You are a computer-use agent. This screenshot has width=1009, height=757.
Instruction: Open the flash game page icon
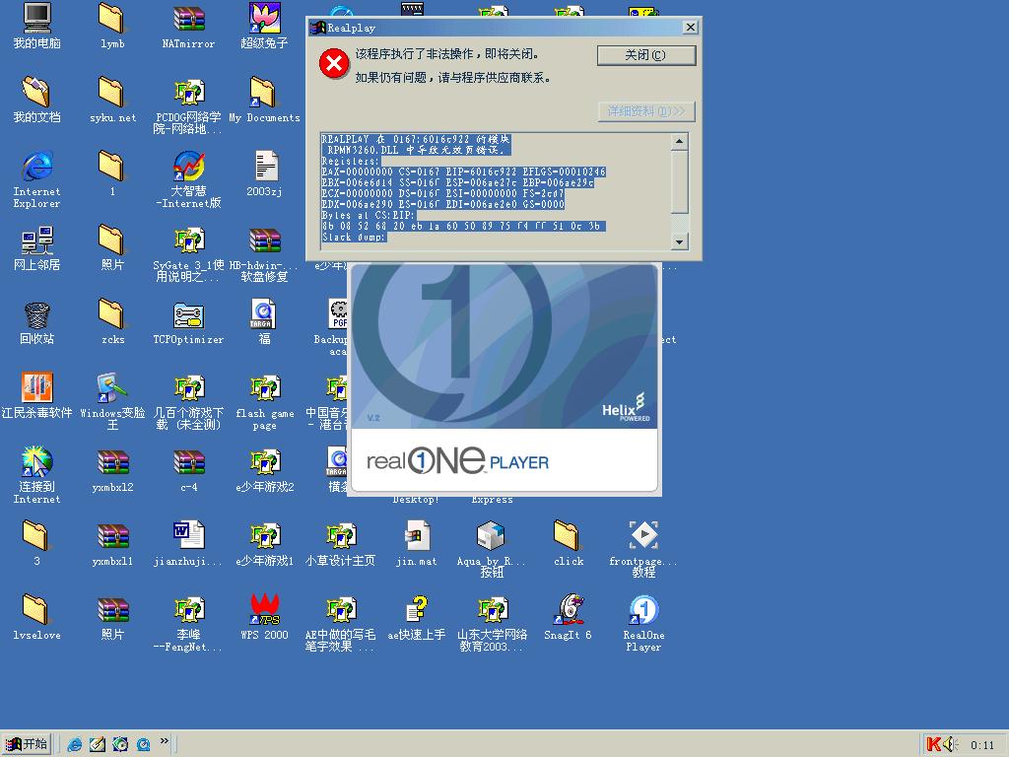click(264, 387)
